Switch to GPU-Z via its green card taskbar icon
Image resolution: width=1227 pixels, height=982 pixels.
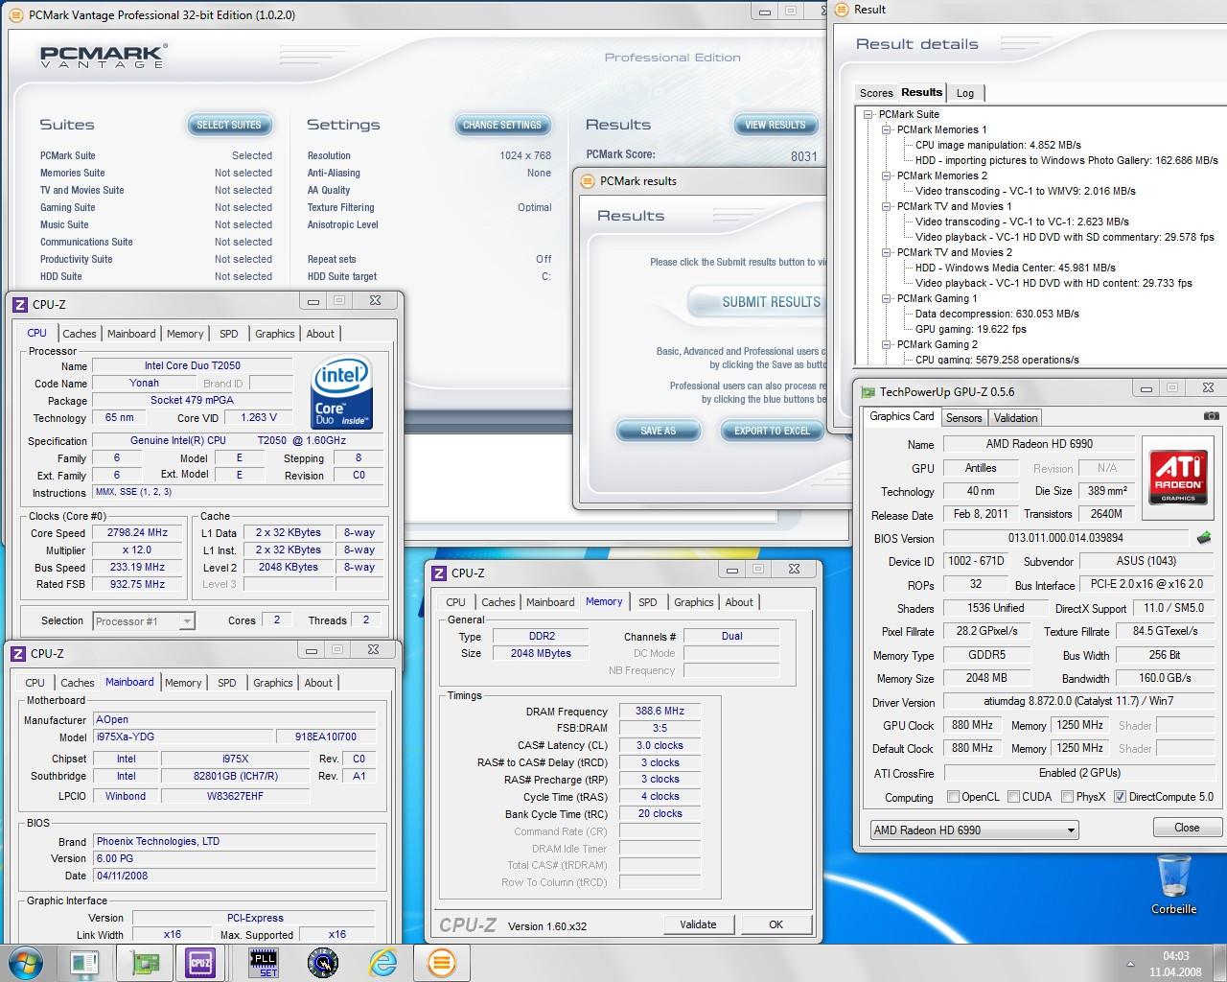tap(145, 963)
